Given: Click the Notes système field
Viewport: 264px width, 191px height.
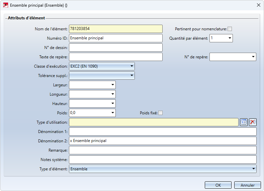Looking at the screenshot, I should pyautogui.click(x=163, y=159).
